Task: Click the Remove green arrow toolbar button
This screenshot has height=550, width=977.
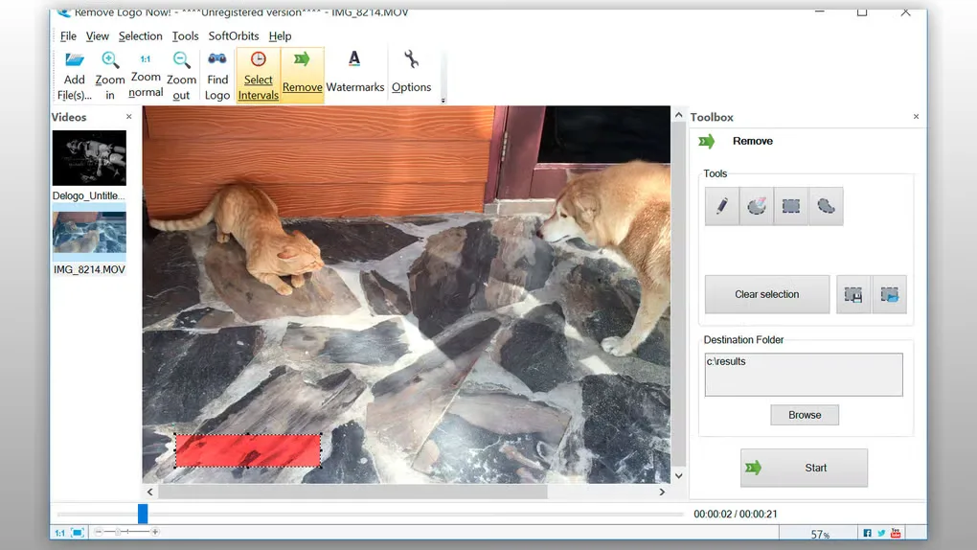Action: 302,76
